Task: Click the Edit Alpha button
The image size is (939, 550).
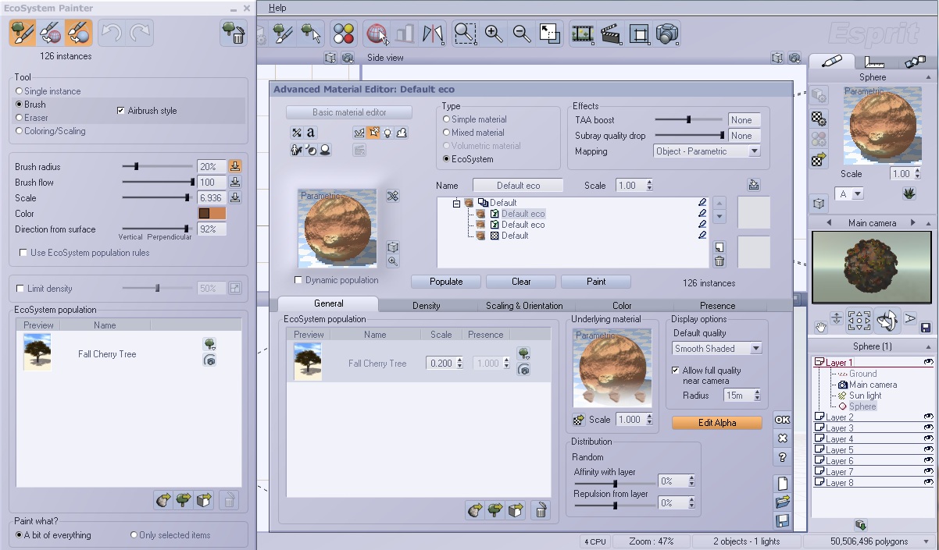Action: coord(716,423)
